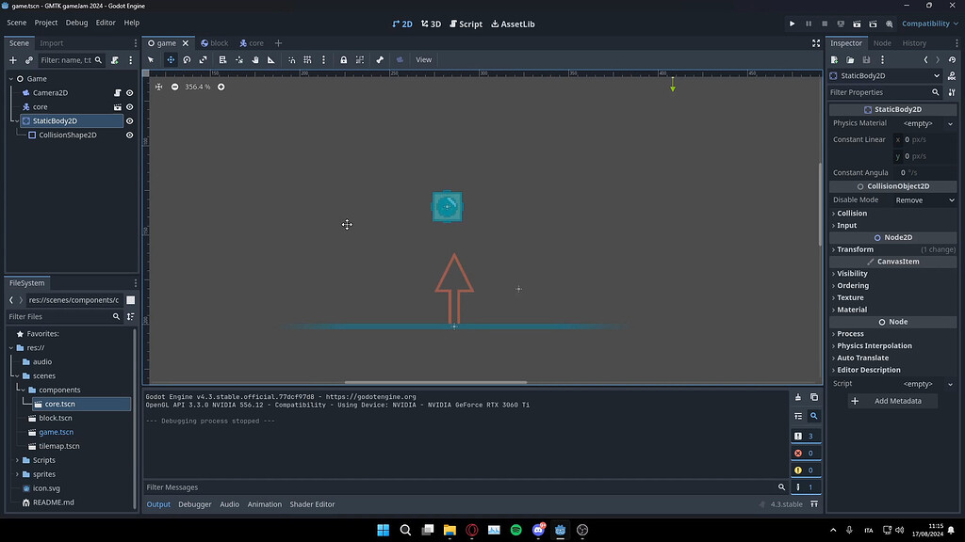Activate the Rotate Mode tool
This screenshot has height=542, width=965.
188,59
